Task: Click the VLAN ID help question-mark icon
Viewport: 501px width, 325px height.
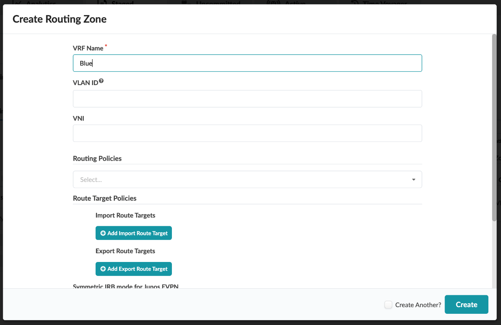Action: pyautogui.click(x=101, y=81)
